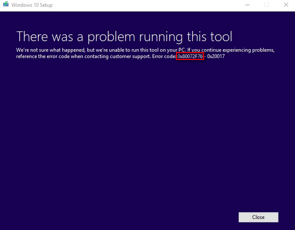Close the window using the title bar X

coord(286,5)
